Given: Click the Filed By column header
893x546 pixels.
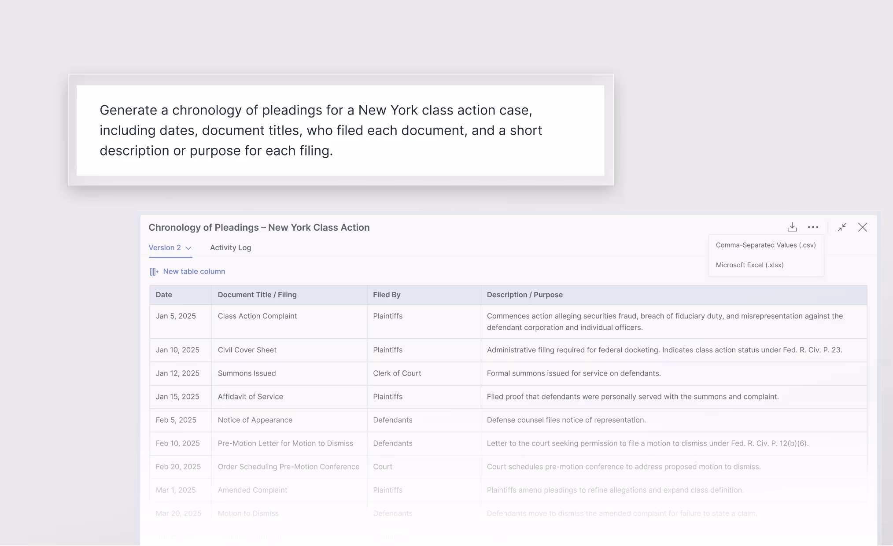Looking at the screenshot, I should [386, 295].
